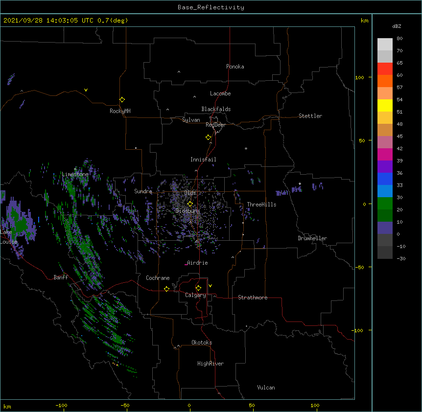Click the Okotoks label
Screen dimensions: 422x412
tap(202, 343)
